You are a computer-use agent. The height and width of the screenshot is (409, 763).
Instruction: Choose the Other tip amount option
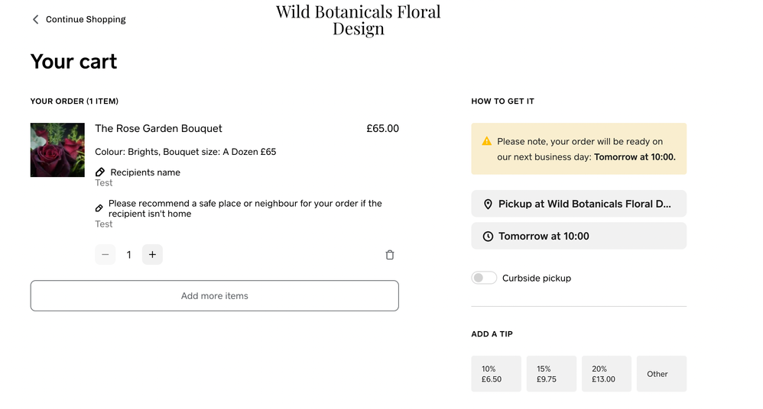(661, 374)
